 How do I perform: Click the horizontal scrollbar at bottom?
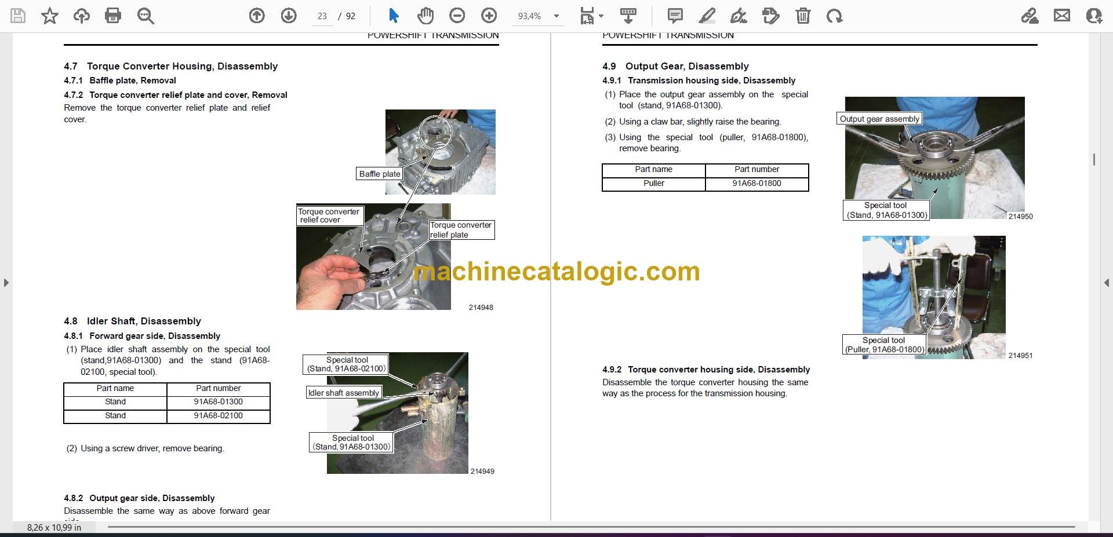click(x=591, y=527)
